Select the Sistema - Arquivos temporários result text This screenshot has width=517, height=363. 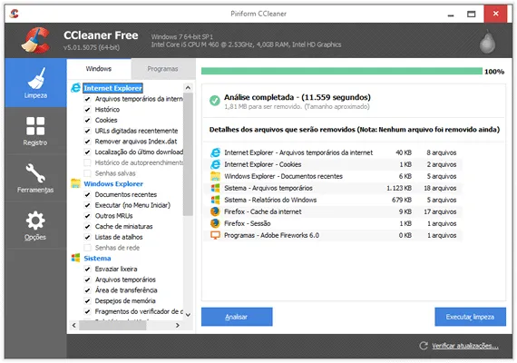click(268, 188)
